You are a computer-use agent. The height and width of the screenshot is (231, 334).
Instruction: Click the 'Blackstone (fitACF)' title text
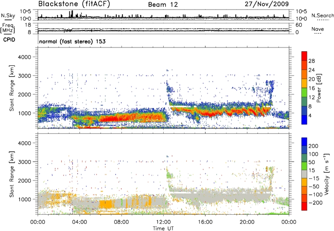74,4
